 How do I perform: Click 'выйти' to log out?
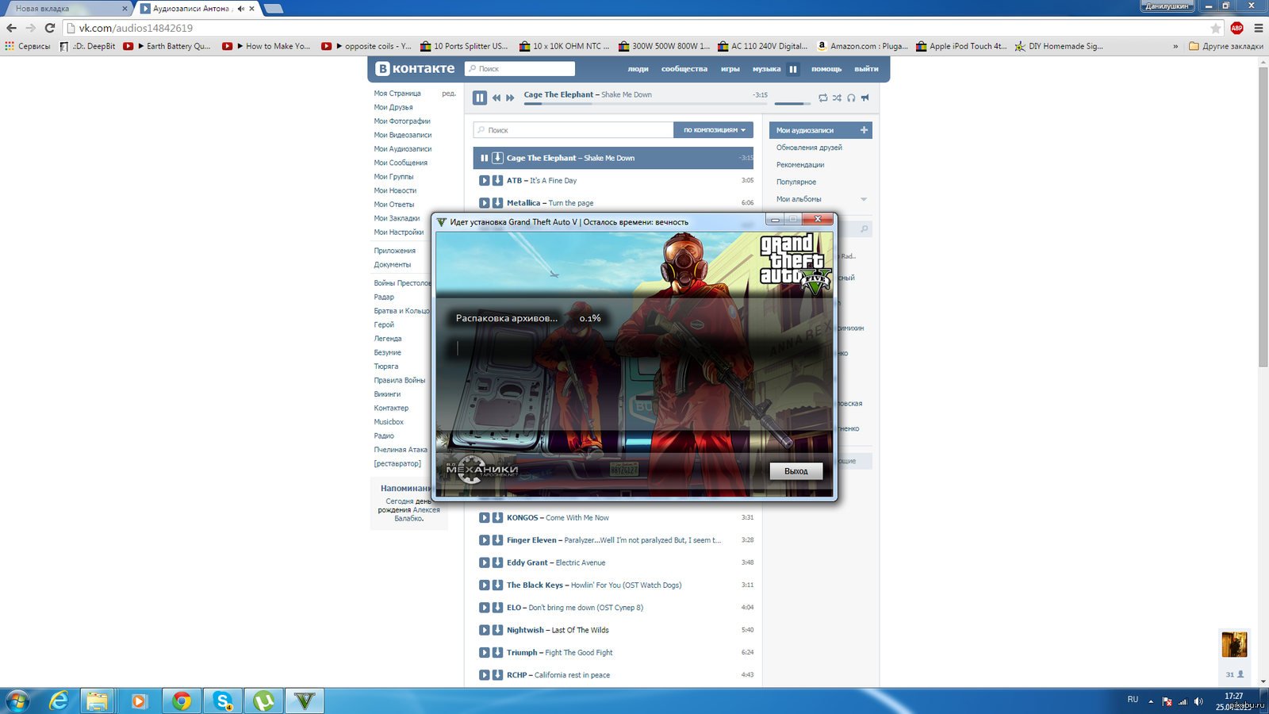(866, 69)
